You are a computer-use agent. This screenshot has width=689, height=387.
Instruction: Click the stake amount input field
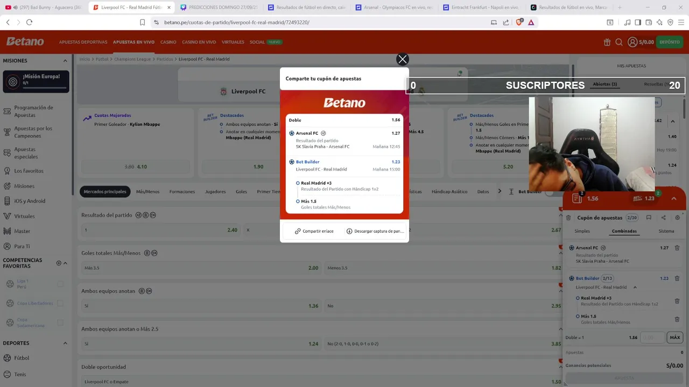coord(652,338)
